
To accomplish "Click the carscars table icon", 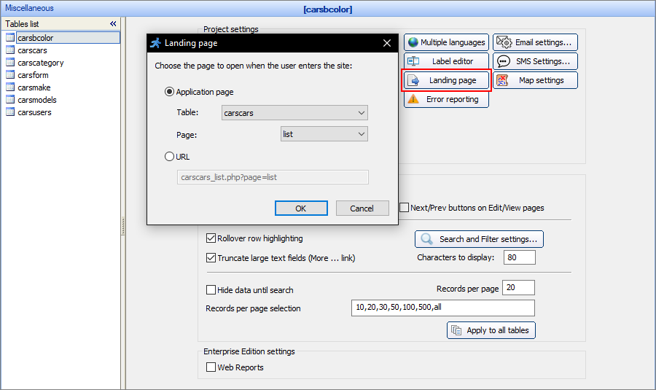I will click(x=10, y=50).
